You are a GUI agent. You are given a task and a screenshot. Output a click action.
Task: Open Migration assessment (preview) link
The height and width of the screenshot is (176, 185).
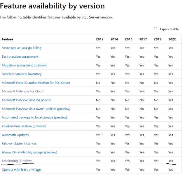coord(24,65)
